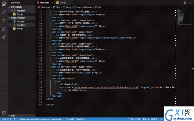Open the Search view in activity bar
This screenshot has height=121, width=194.
point(4,12)
